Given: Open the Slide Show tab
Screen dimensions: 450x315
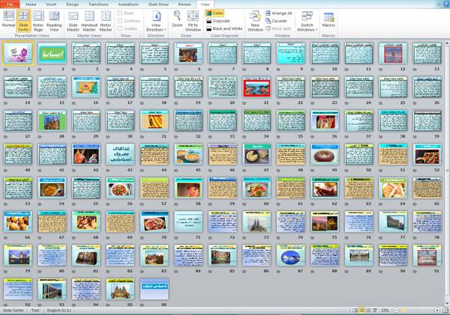Looking at the screenshot, I should coord(158,4).
